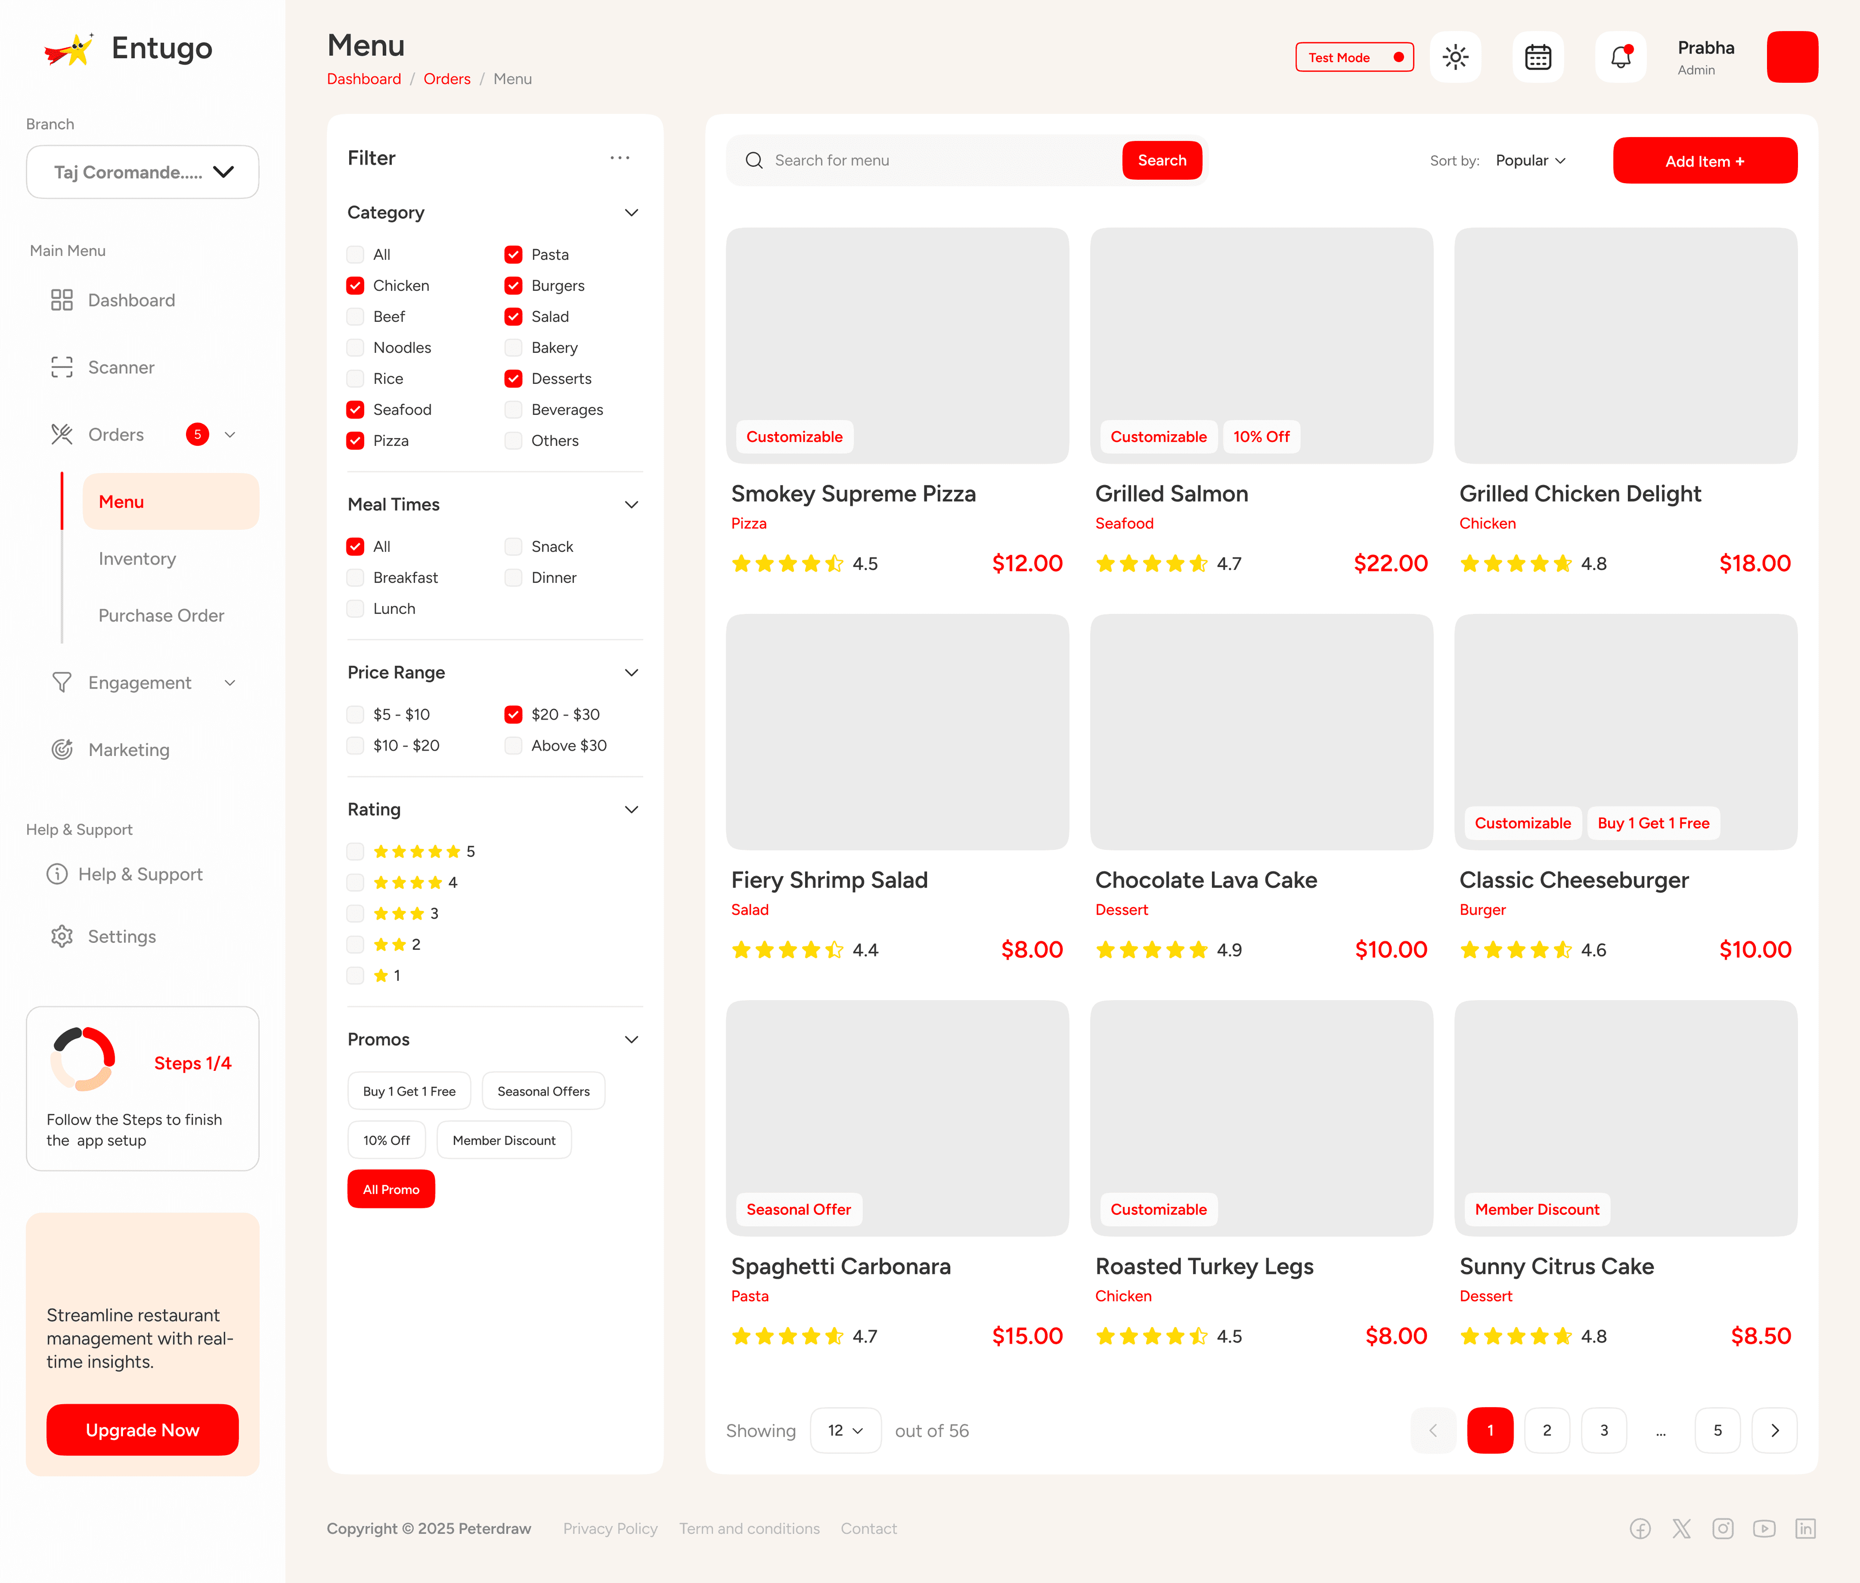Uncheck the Chicken category
The height and width of the screenshot is (1583, 1860).
356,285
